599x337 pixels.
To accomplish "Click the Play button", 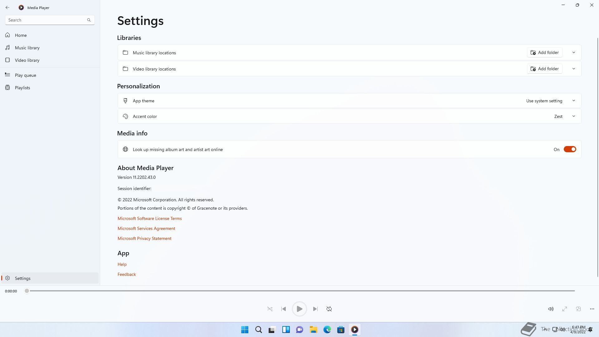I will [x=299, y=309].
